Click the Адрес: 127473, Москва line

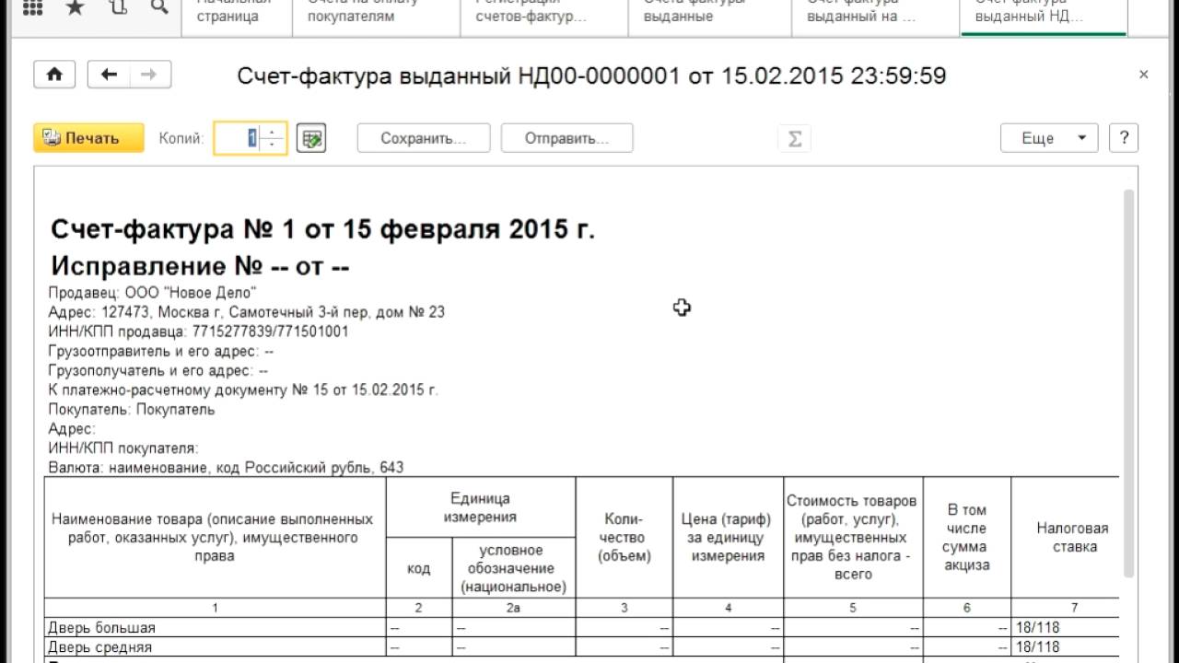pyautogui.click(x=246, y=312)
